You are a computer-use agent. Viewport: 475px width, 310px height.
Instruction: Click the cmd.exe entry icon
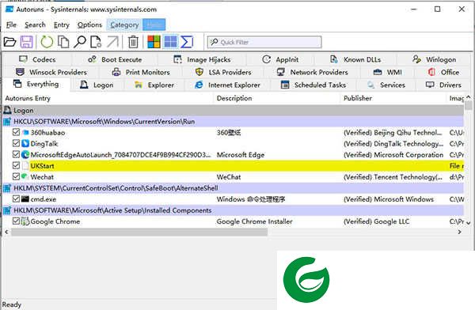click(x=25, y=199)
